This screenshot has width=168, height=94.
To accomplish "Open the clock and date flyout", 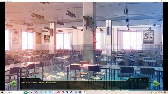I will point(160,92).
